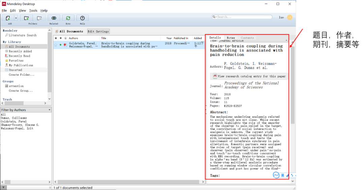Viewport: 364px width, 190px height.
Task: Open the attention group
Action: point(16,86)
